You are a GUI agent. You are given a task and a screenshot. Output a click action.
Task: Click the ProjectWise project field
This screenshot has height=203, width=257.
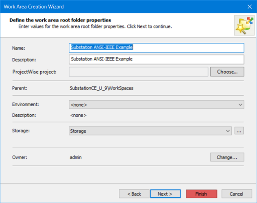(139, 72)
